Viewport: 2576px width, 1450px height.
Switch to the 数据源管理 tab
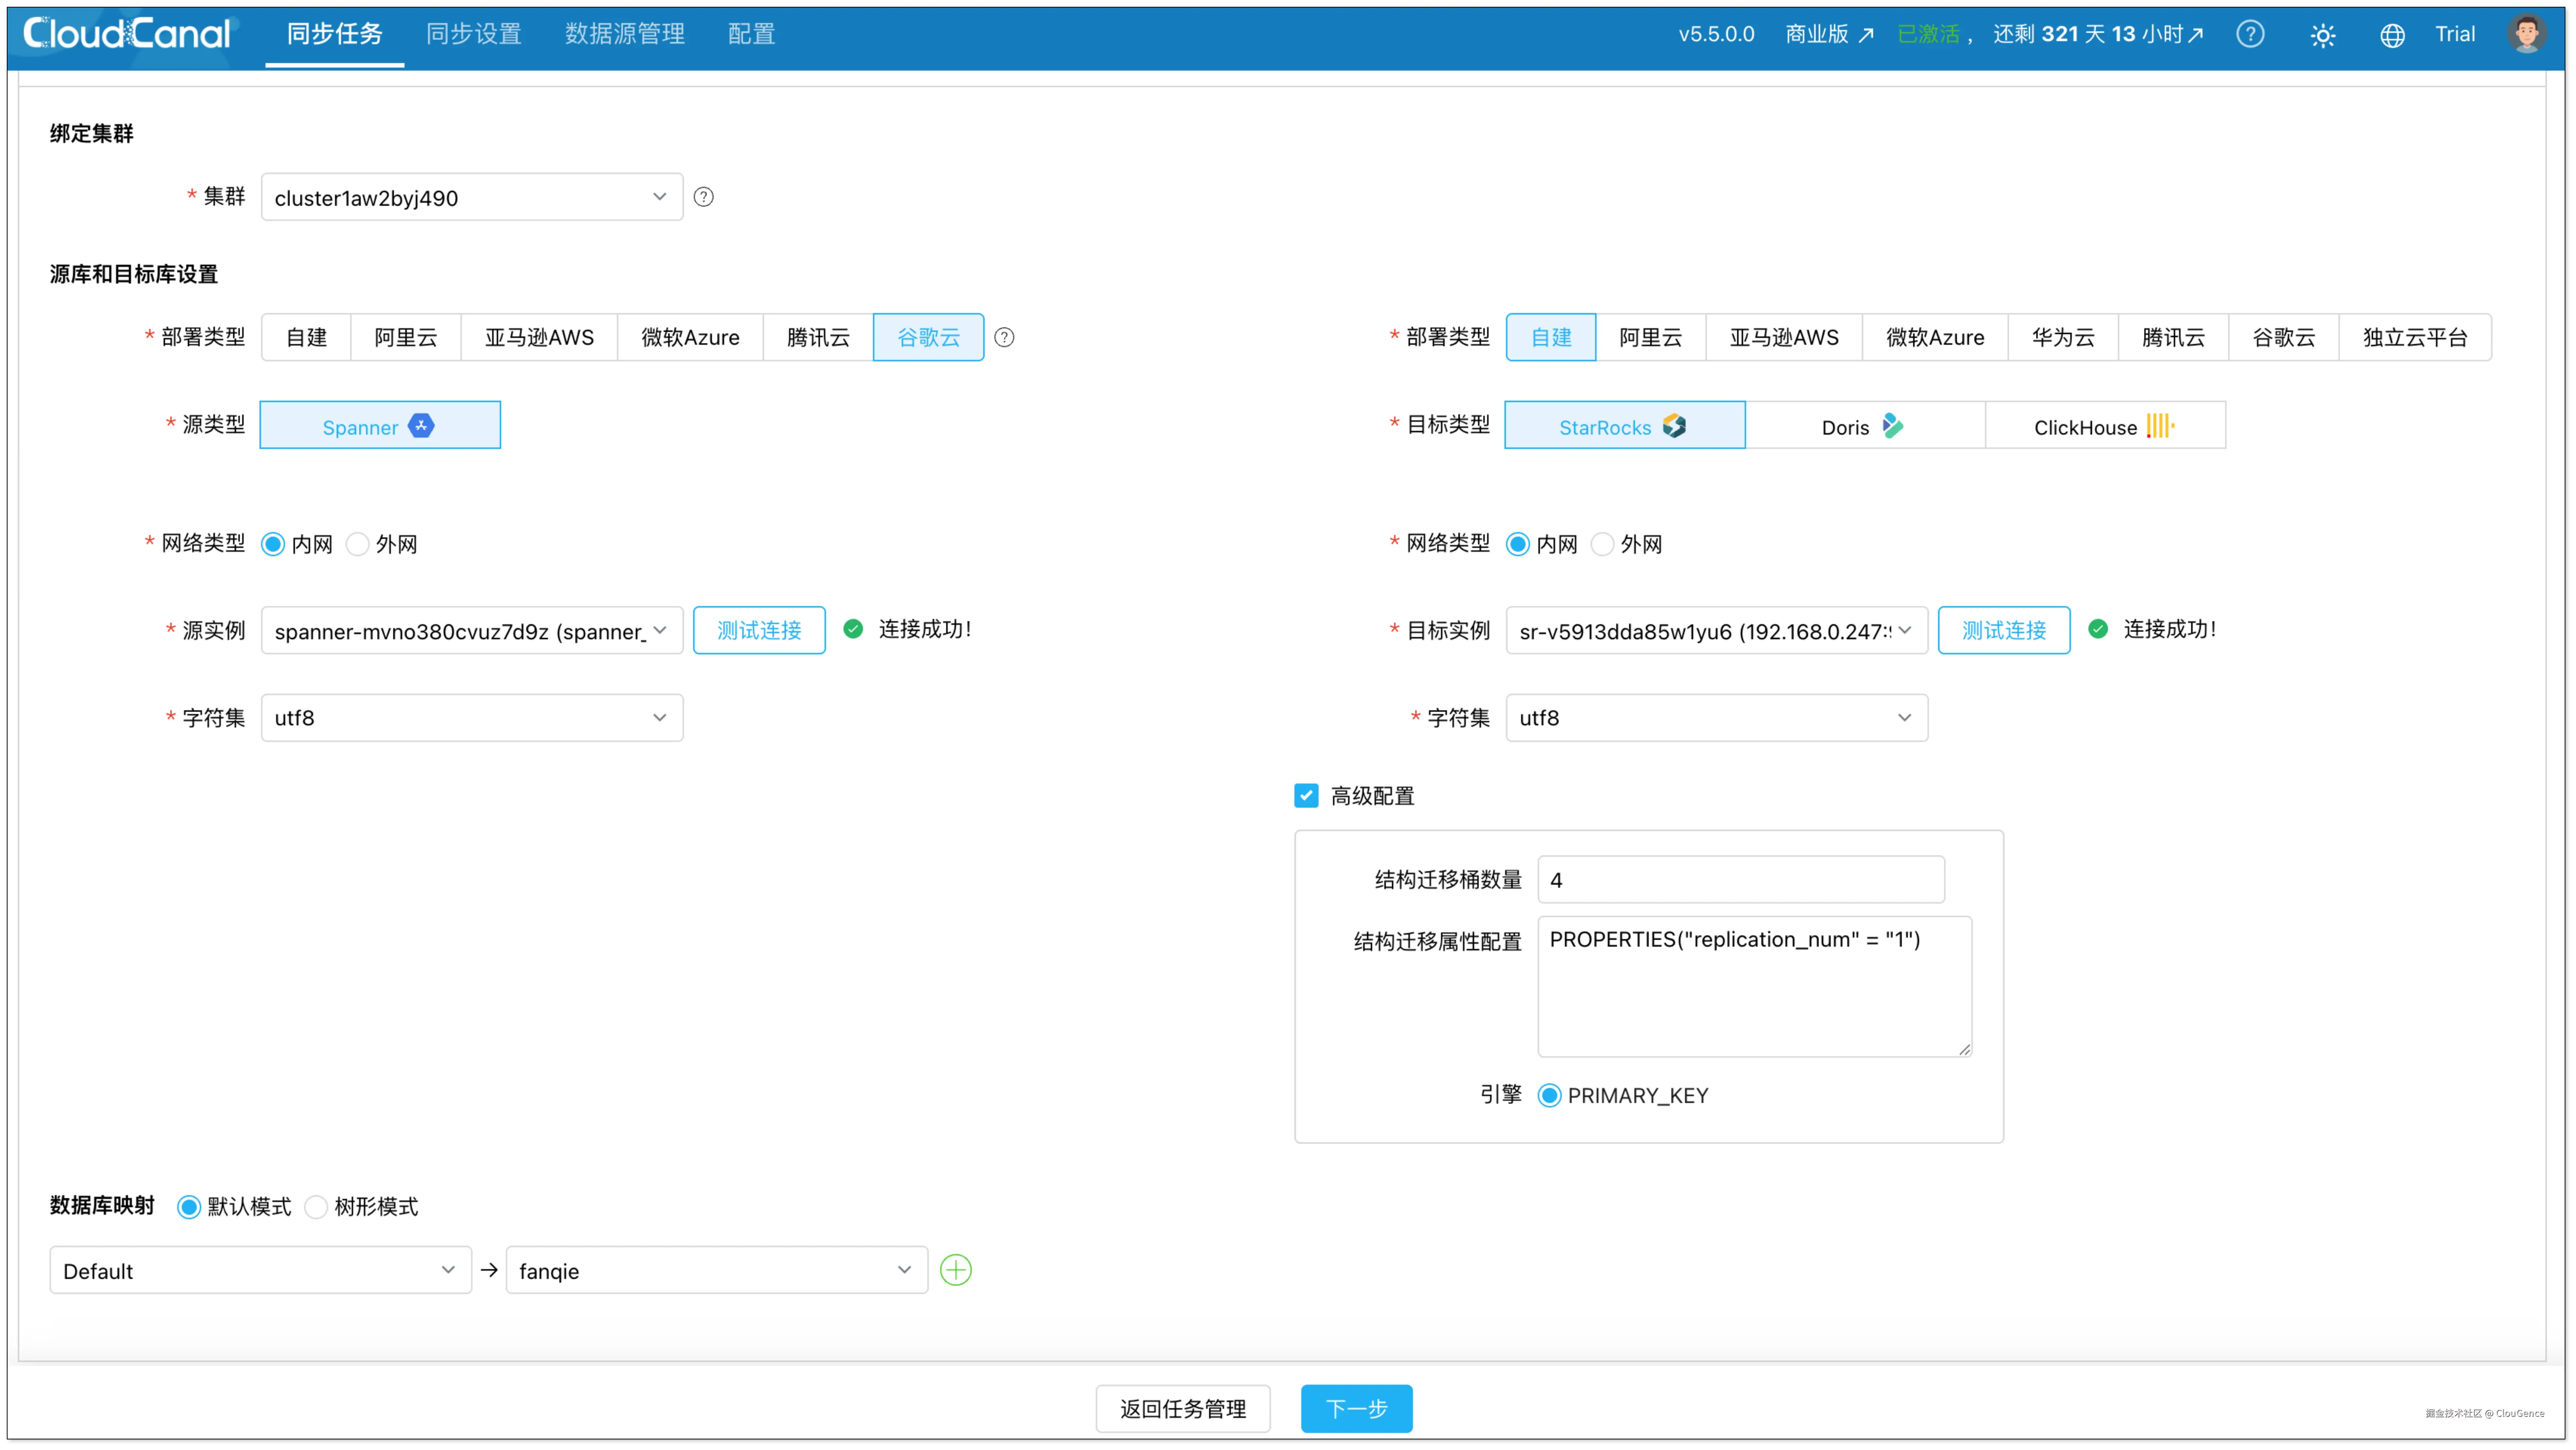624,34
